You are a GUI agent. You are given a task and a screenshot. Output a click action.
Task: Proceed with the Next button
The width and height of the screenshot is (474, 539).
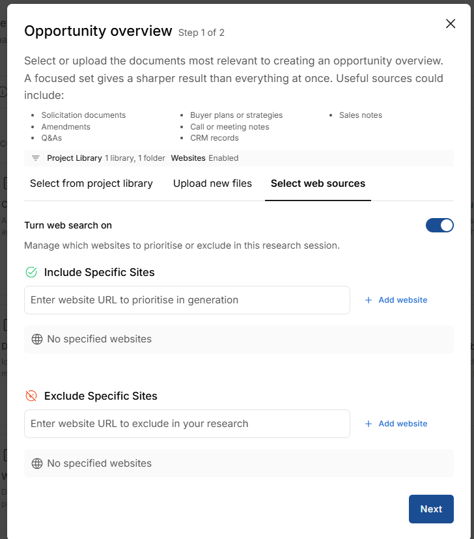coord(431,509)
